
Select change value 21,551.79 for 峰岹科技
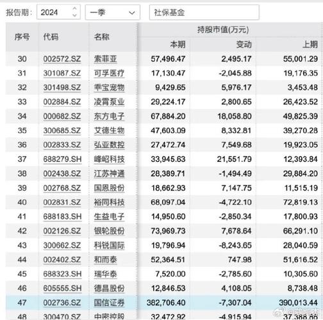coord(235,159)
